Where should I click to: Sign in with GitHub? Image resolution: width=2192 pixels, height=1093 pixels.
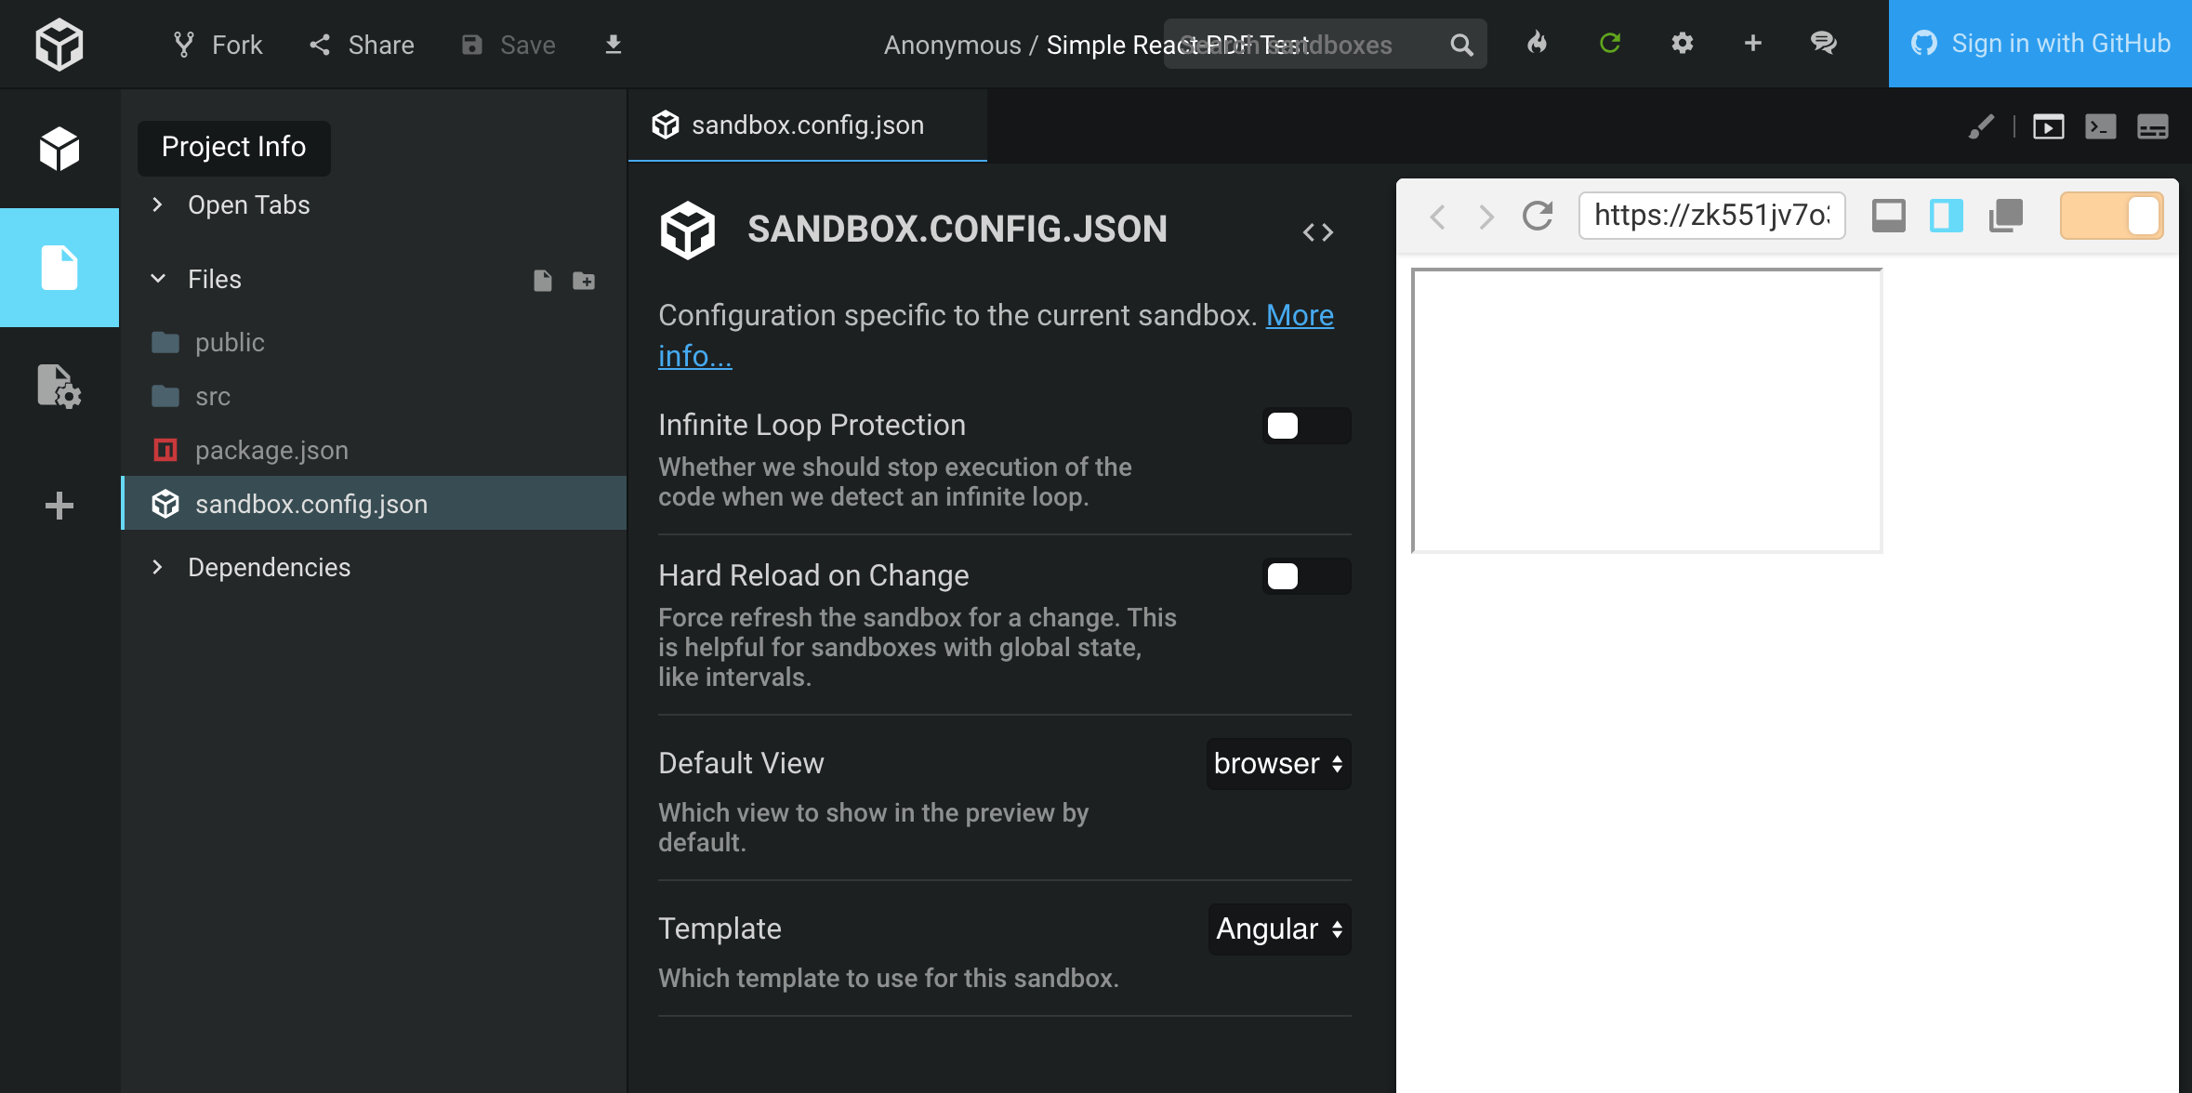2040,44
